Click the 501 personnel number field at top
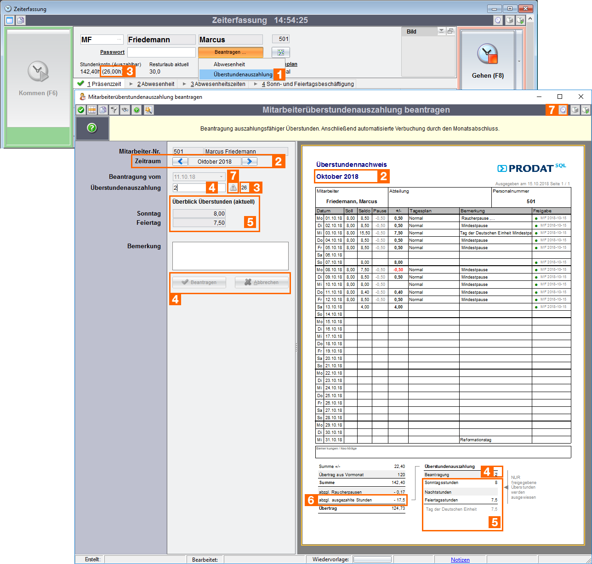This screenshot has height=564, width=592. (281, 39)
